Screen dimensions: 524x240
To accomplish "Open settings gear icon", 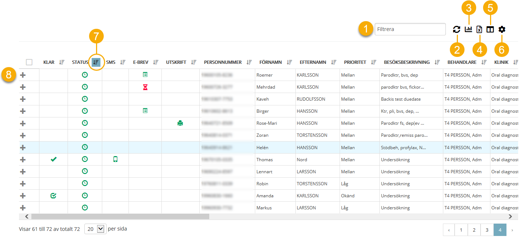I will [x=502, y=30].
